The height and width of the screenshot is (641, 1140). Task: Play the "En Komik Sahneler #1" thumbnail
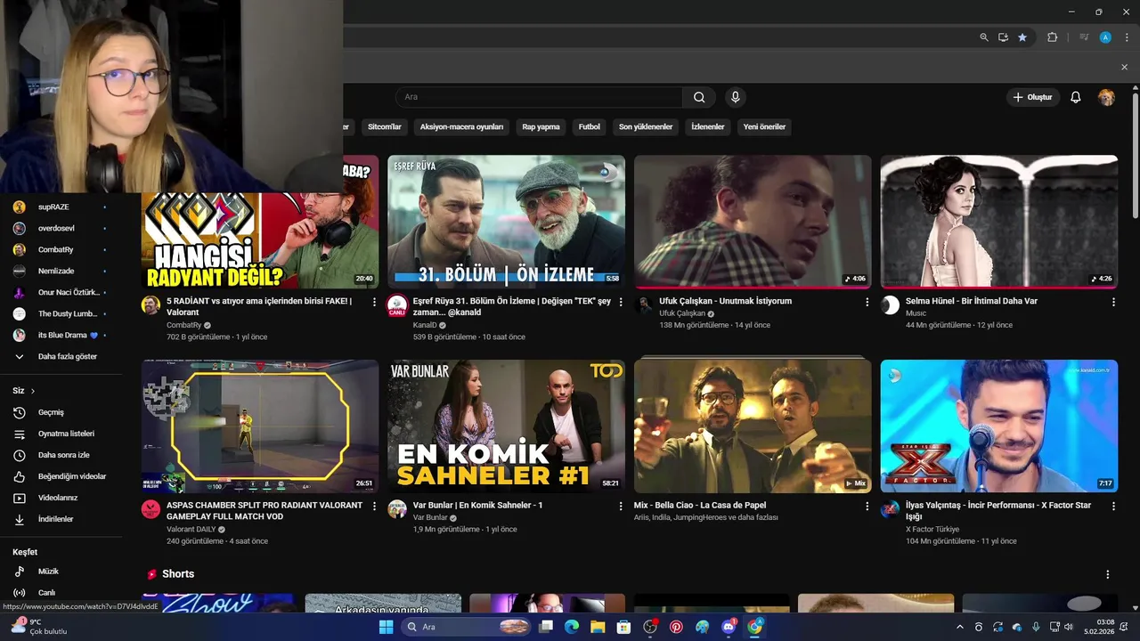click(x=506, y=426)
